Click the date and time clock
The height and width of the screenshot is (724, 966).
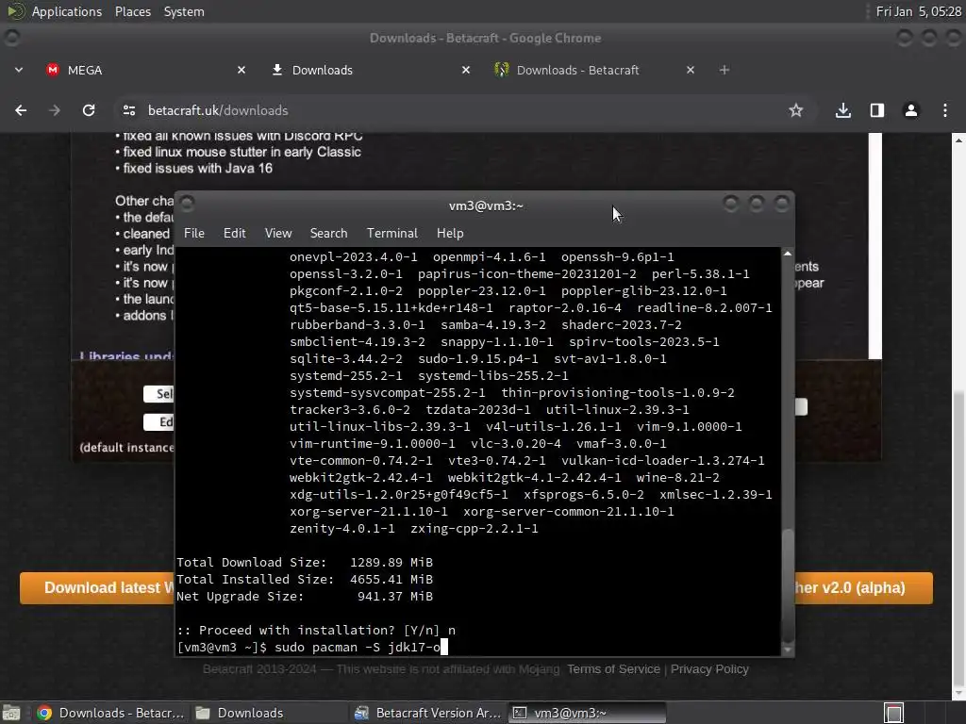[918, 11]
